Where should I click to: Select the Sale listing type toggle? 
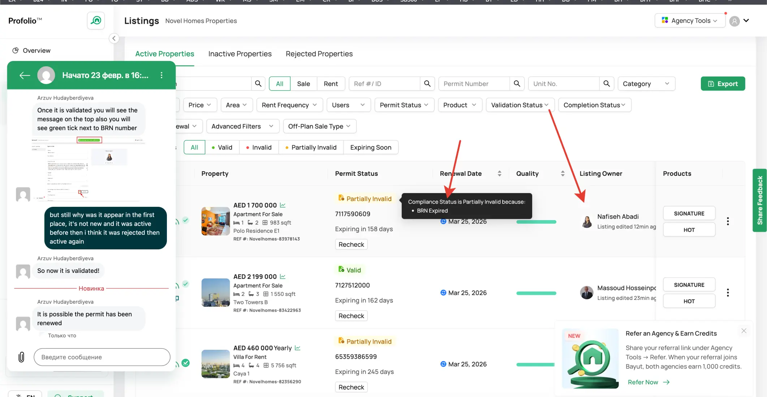[303, 84]
